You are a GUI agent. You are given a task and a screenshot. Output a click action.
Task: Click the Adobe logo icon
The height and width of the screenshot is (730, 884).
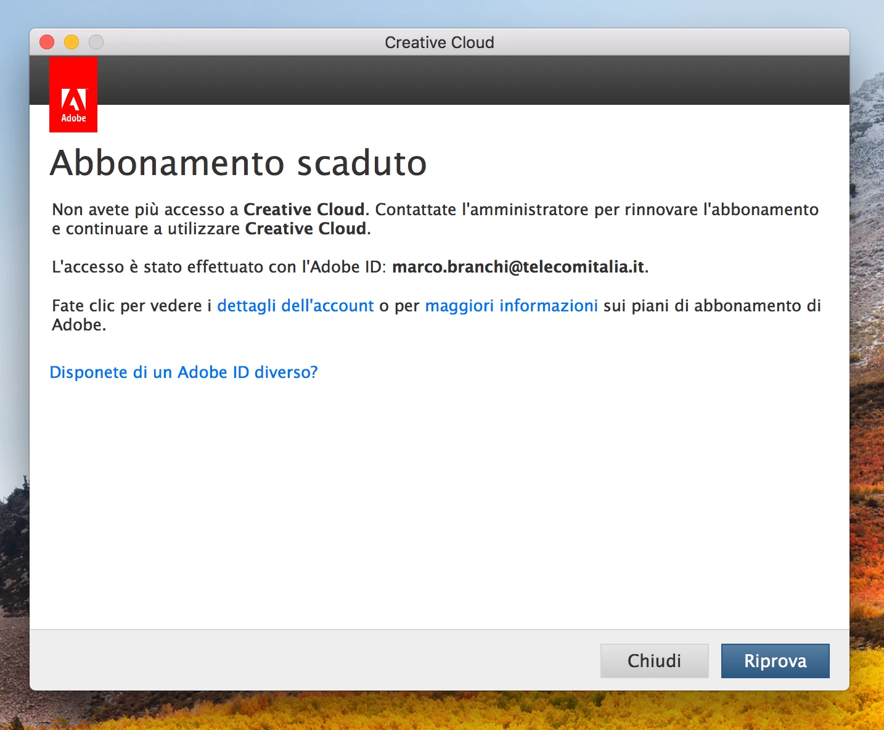pyautogui.click(x=73, y=94)
